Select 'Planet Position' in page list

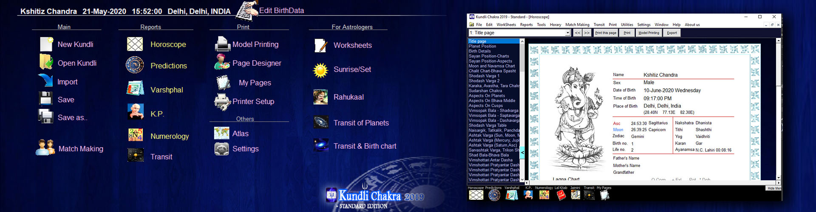click(494, 46)
